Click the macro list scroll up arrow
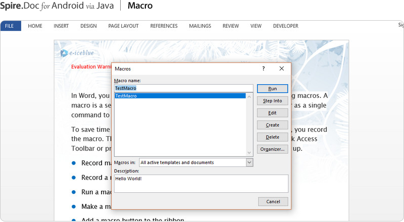This screenshot has width=404, height=222. coord(249,95)
